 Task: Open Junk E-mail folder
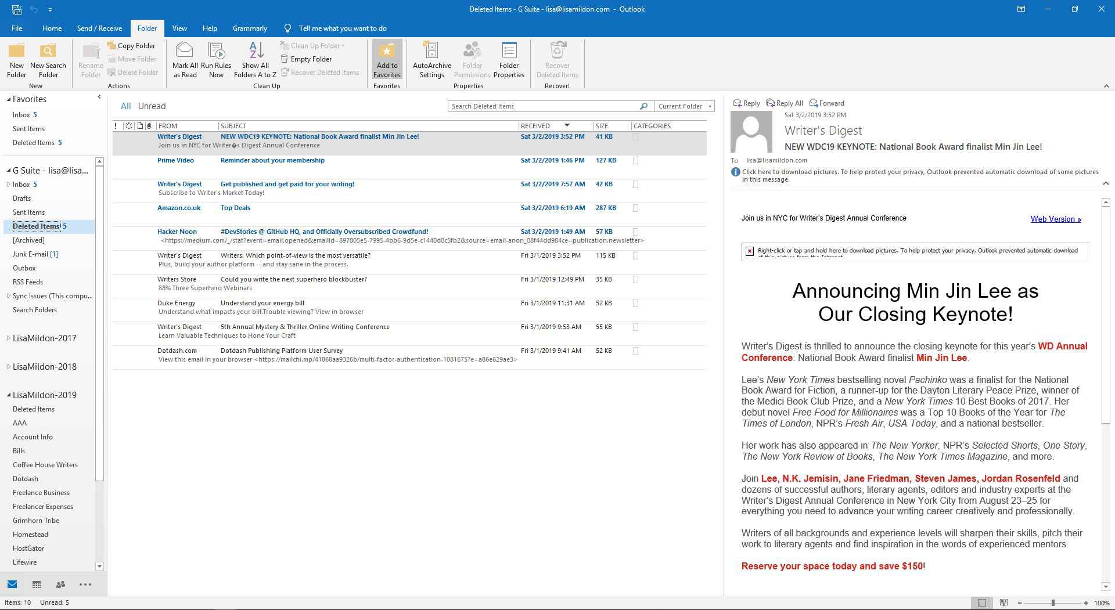(x=35, y=254)
